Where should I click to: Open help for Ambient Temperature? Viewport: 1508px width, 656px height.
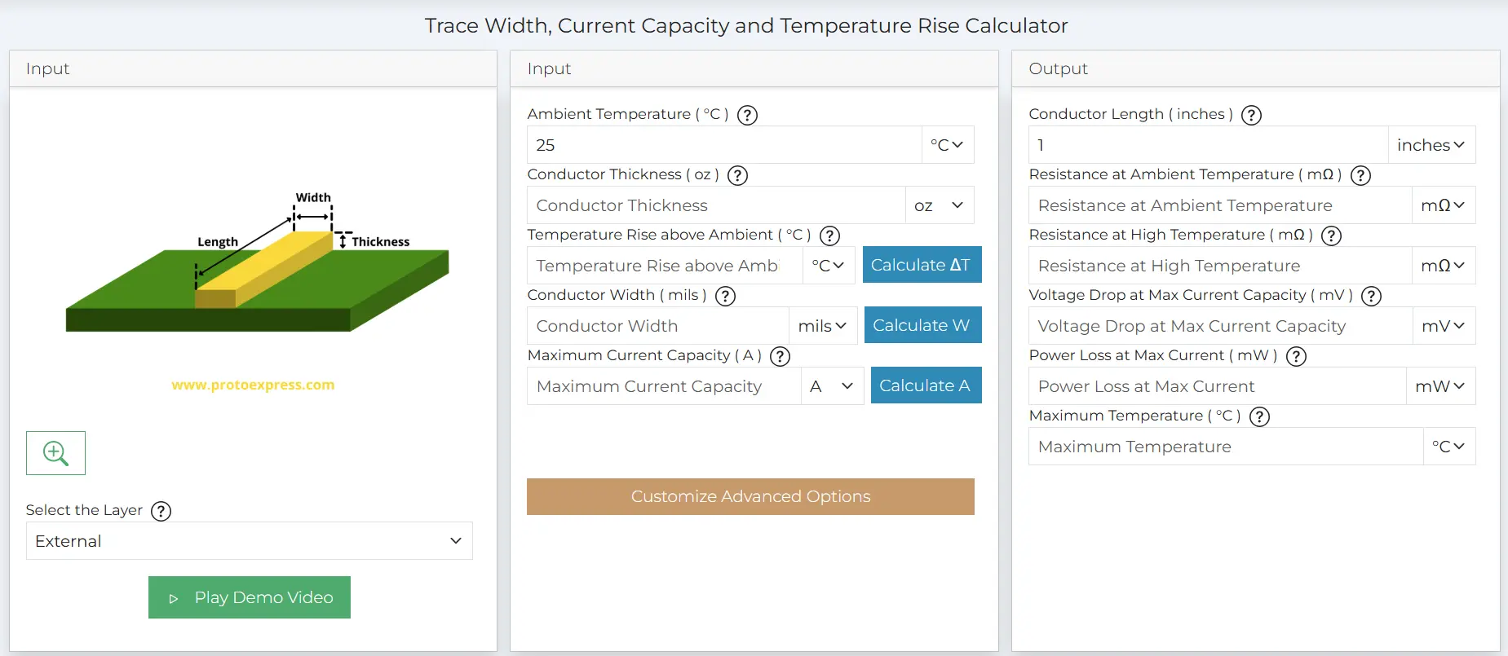[746, 115]
